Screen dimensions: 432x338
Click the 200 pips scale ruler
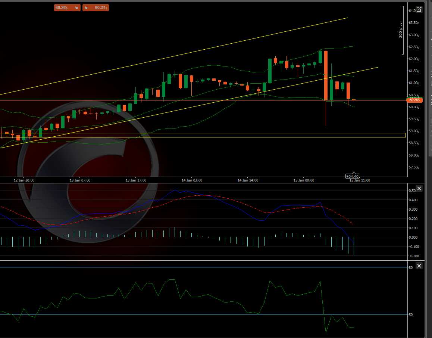click(402, 30)
